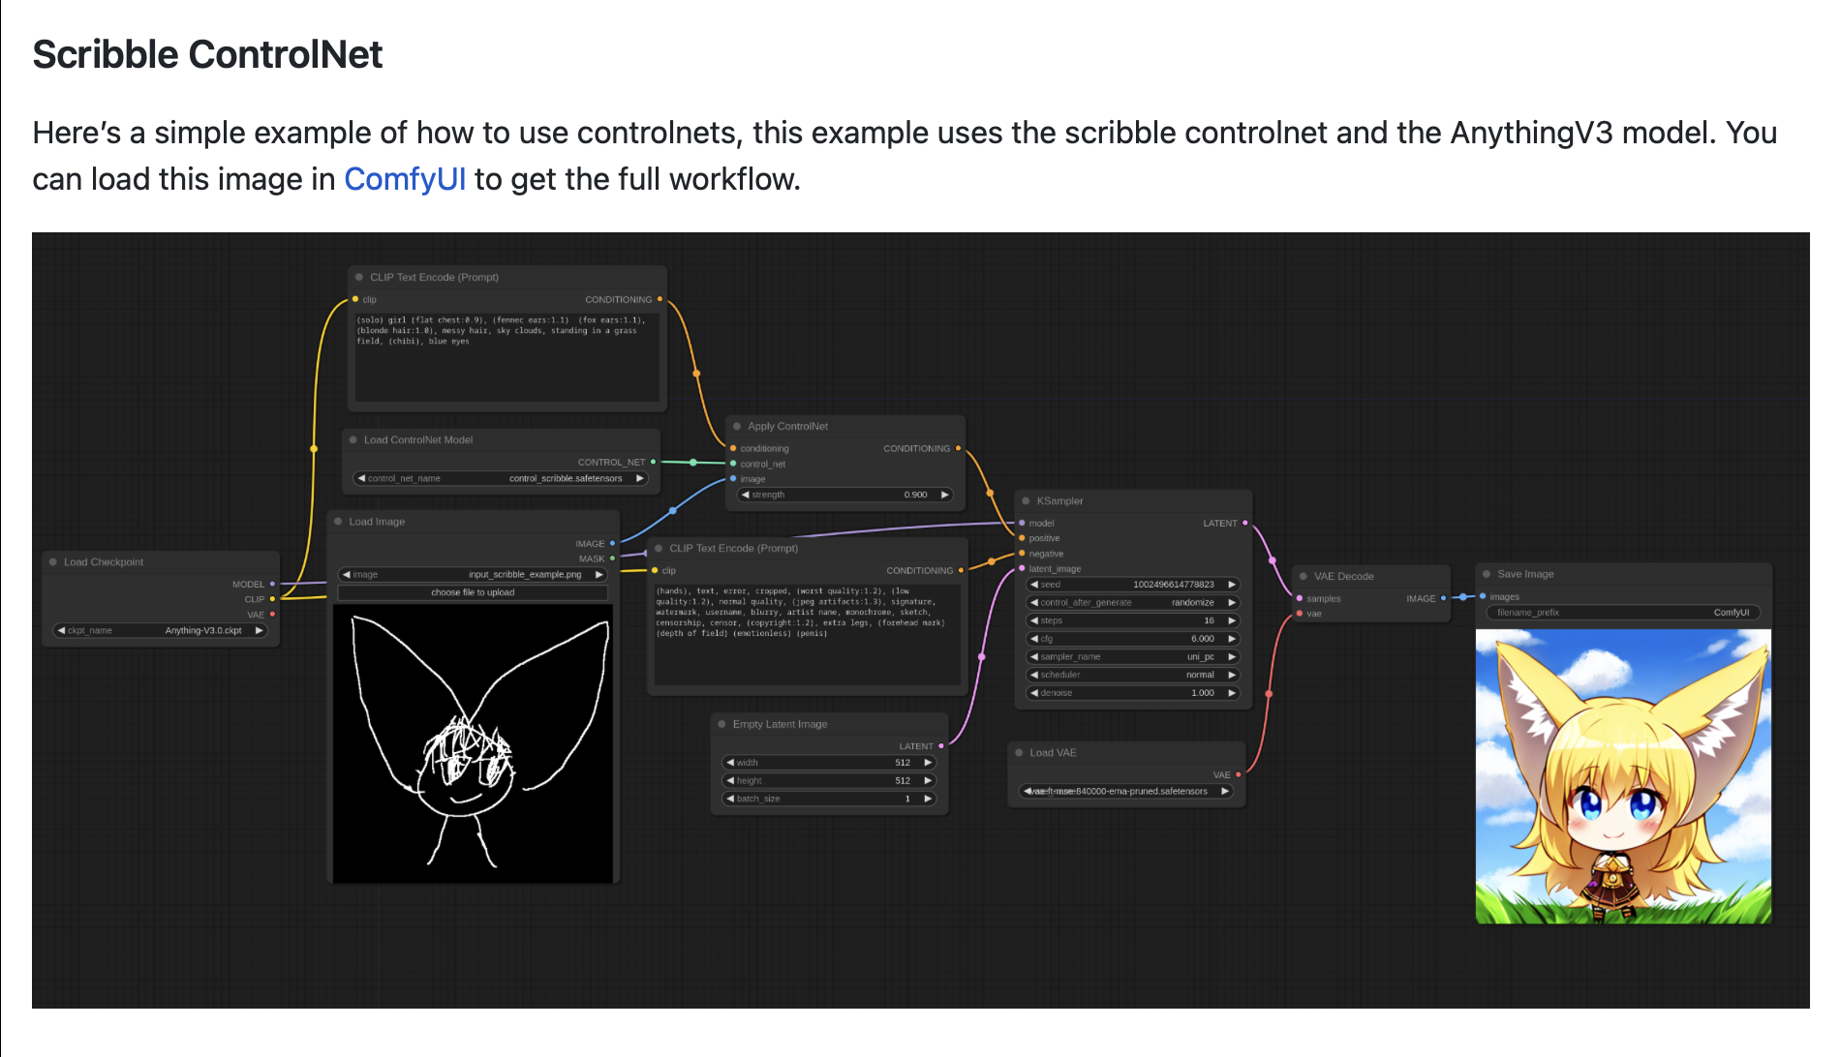Click the vae input socket on VAE Decode
The height and width of the screenshot is (1057, 1841).
(1299, 614)
